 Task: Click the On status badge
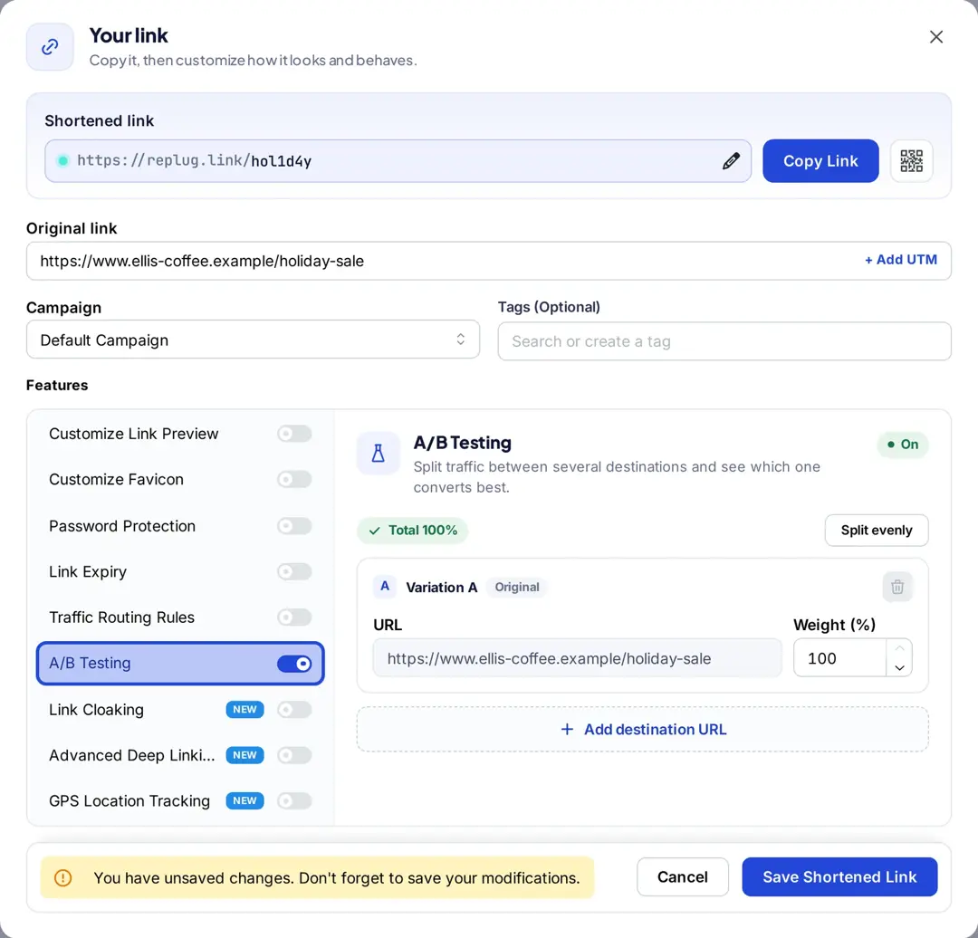click(x=903, y=444)
